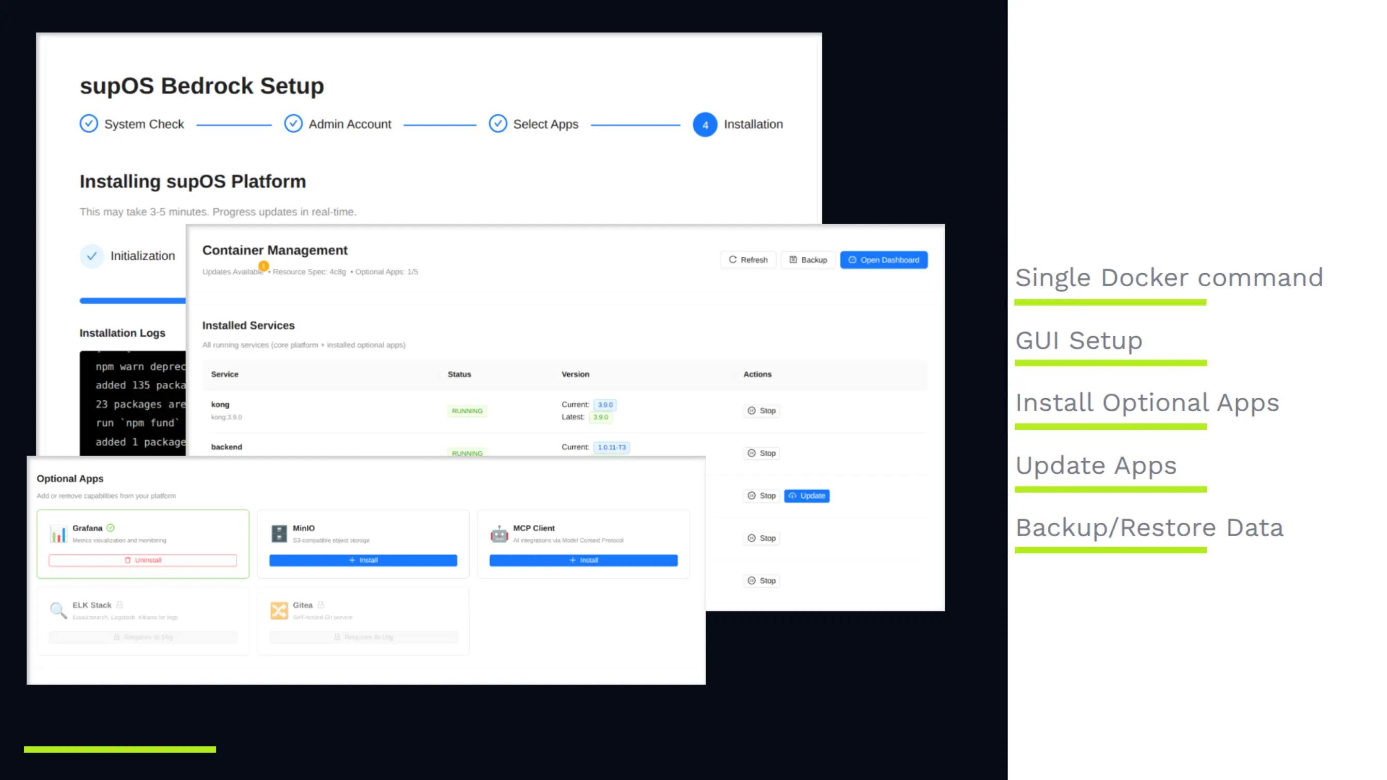Open the Updates Available notification badge
Screen dimensions: 1387x780
pyautogui.click(x=263, y=266)
